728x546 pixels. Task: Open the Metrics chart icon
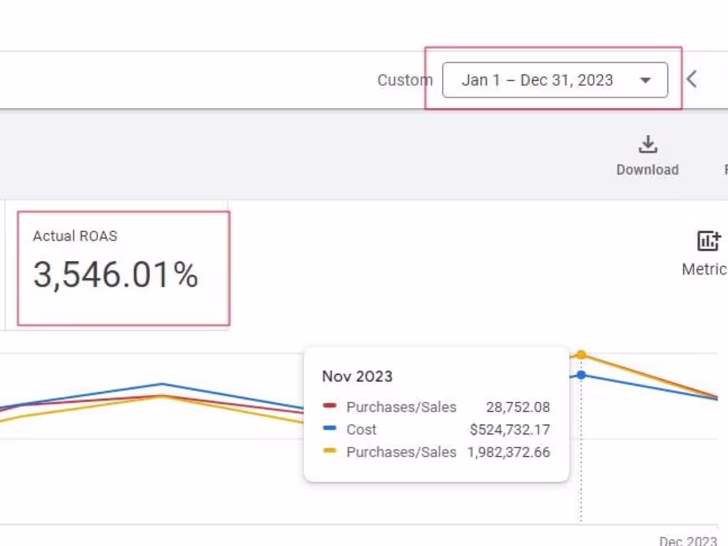708,242
